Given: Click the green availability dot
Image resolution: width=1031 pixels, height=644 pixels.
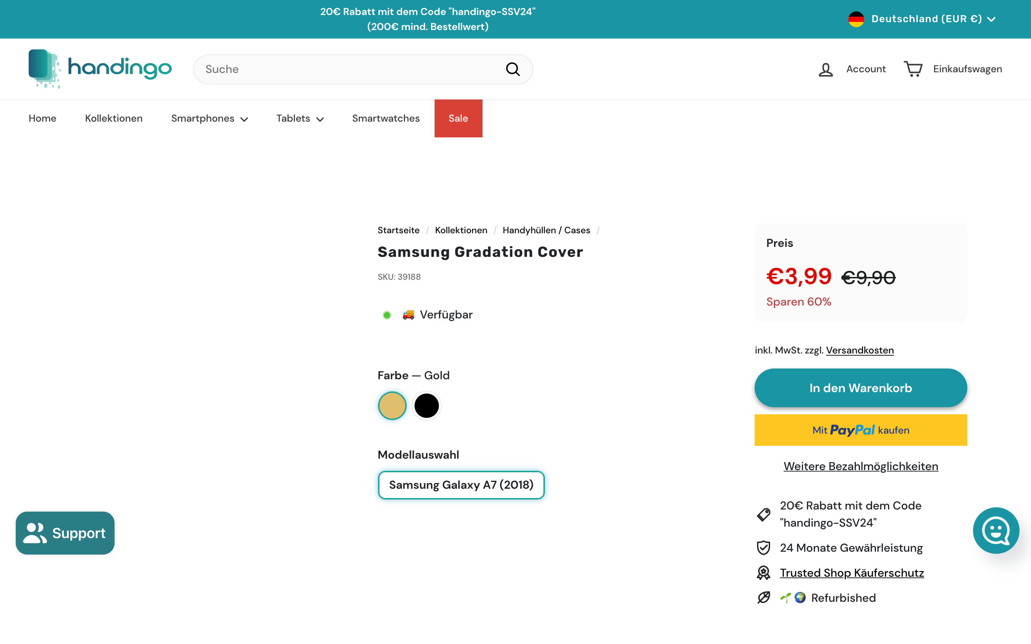Looking at the screenshot, I should pos(387,315).
